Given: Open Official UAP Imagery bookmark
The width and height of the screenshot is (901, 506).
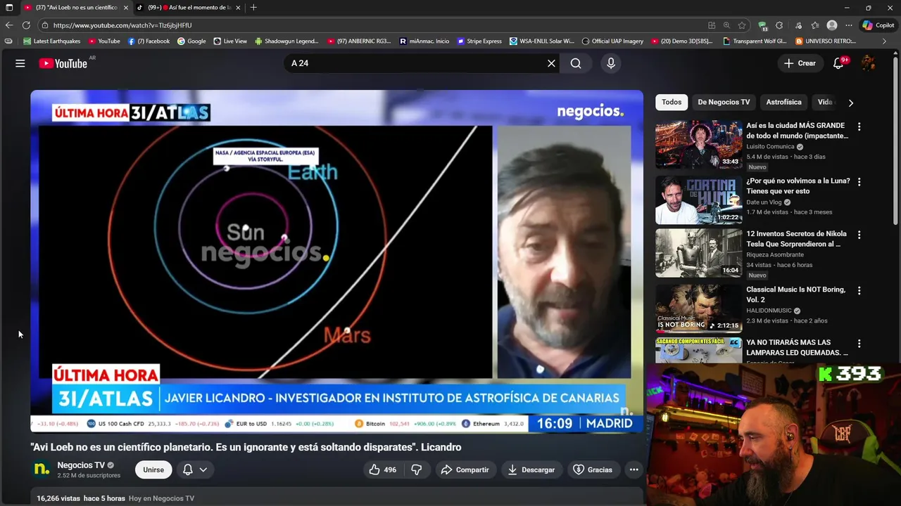Looking at the screenshot, I should pyautogui.click(x=612, y=41).
